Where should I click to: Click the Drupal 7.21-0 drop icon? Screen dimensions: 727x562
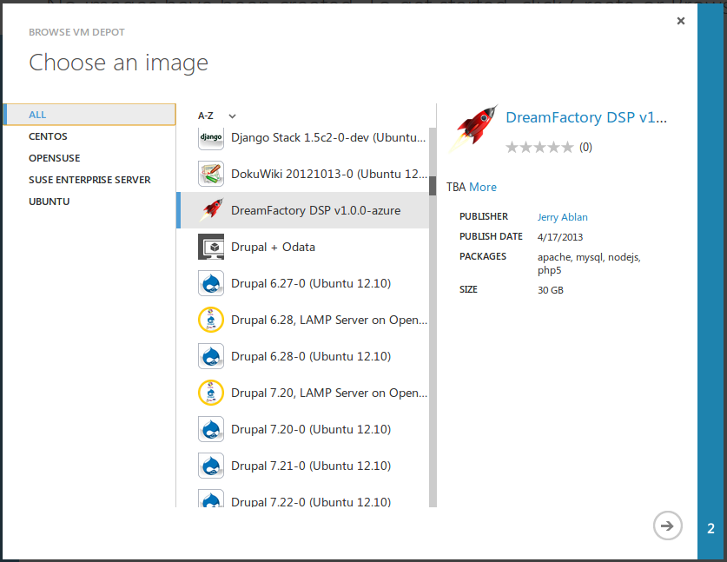pos(211,466)
